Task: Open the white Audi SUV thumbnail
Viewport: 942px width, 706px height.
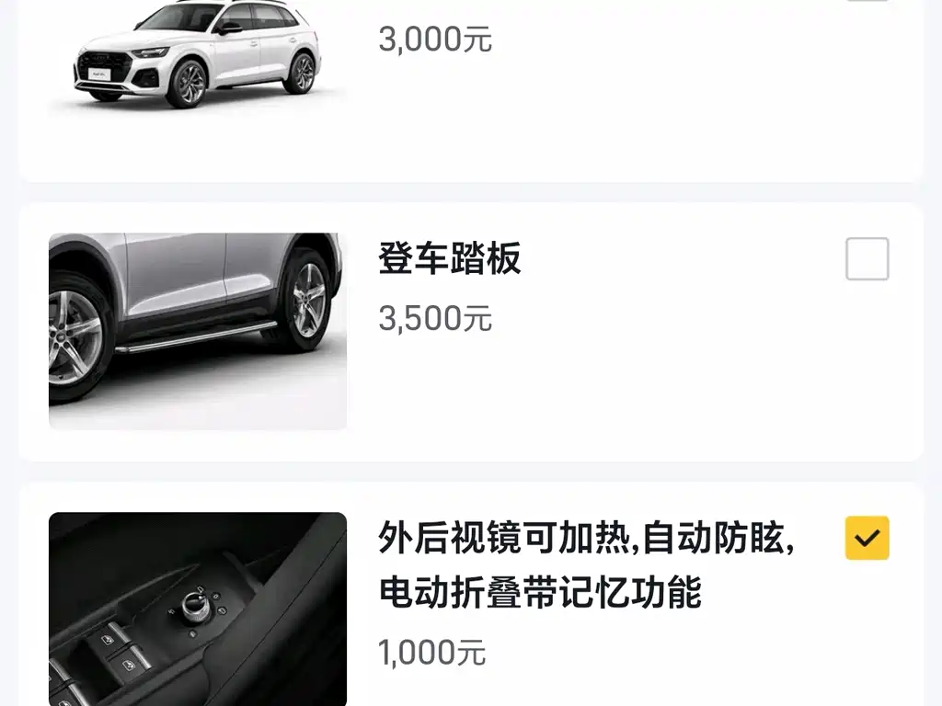Action: (x=198, y=59)
